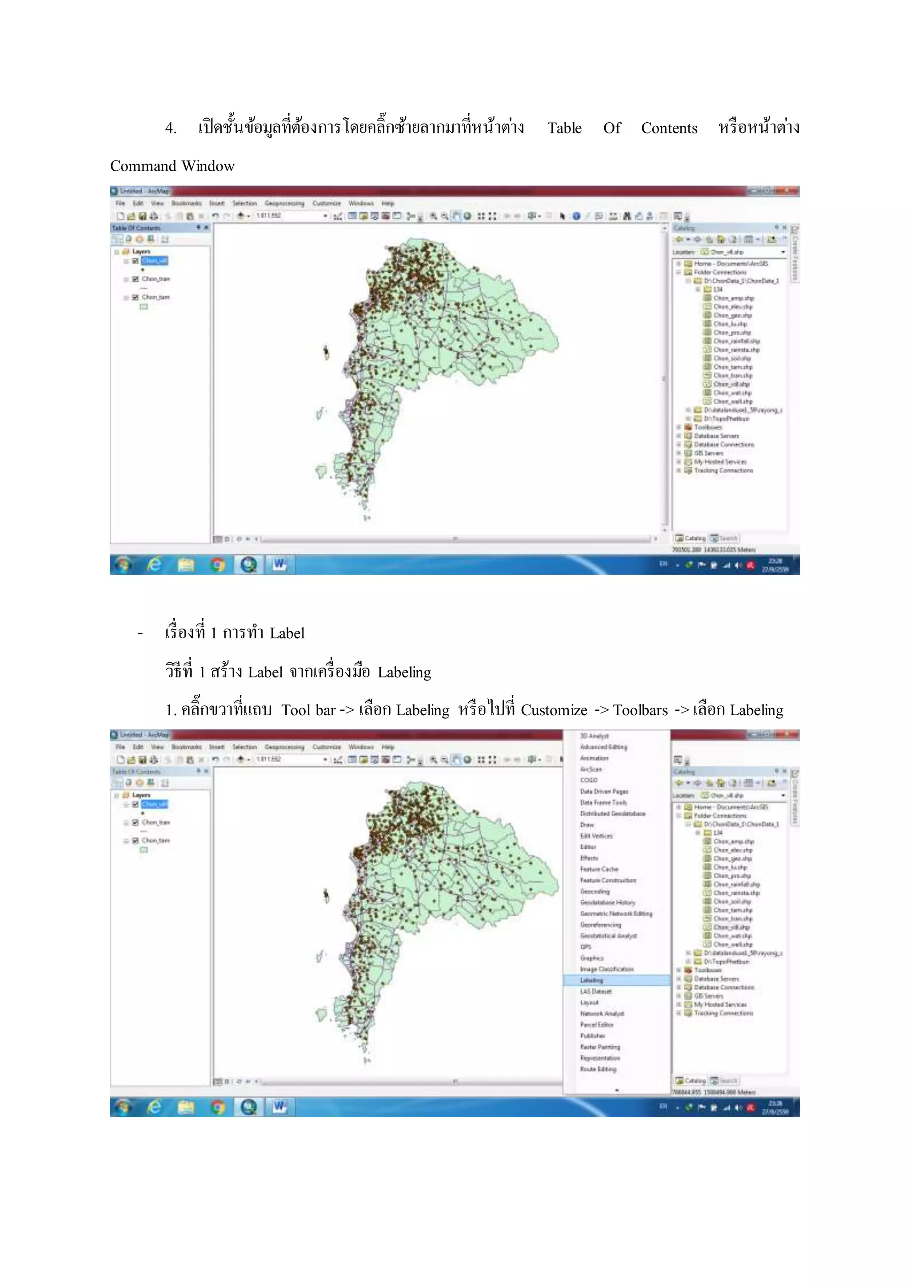Image resolution: width=910 pixels, height=1288 pixels.
Task: Choose Georeferencing from the toolbars popup list
Action: pos(601,925)
